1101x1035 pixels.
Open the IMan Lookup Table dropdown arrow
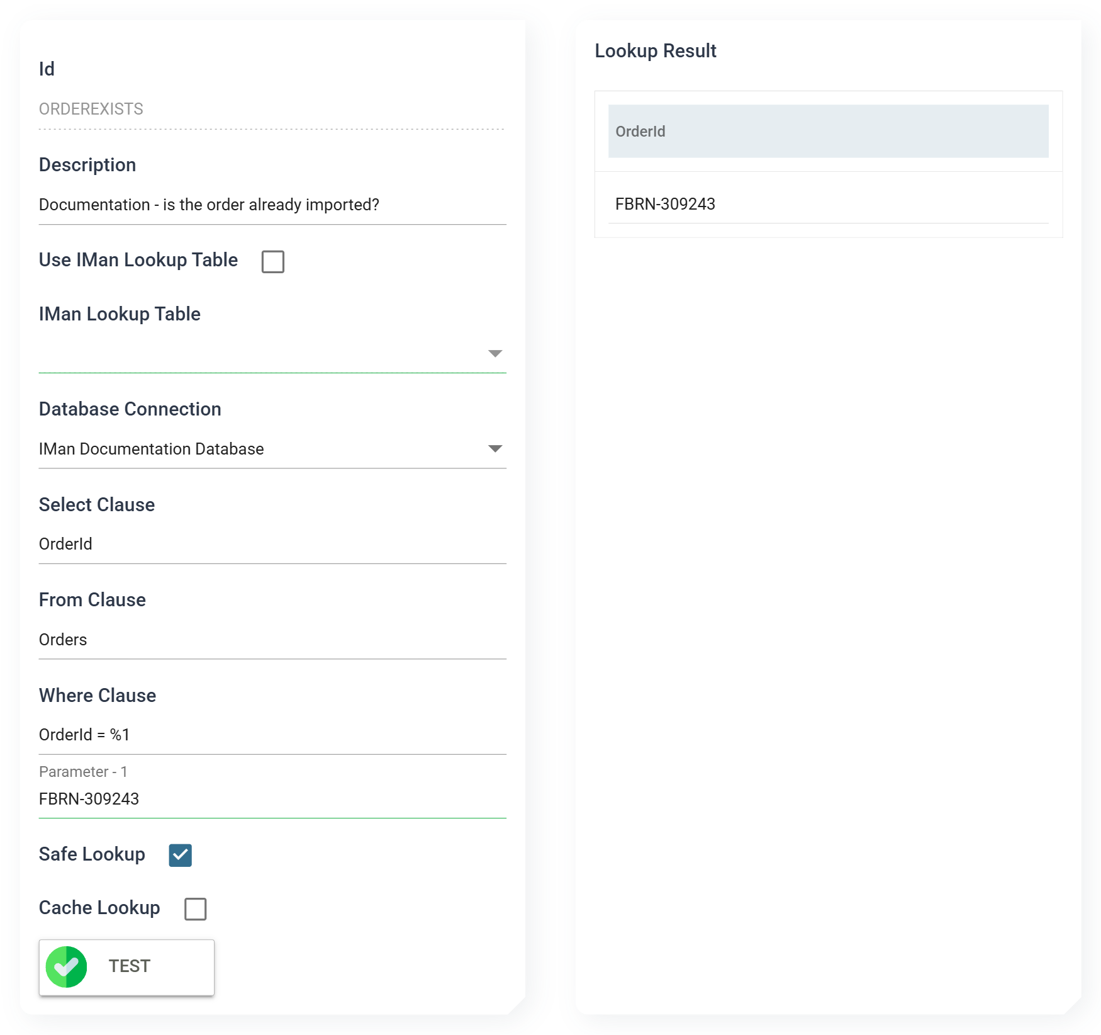coord(495,354)
